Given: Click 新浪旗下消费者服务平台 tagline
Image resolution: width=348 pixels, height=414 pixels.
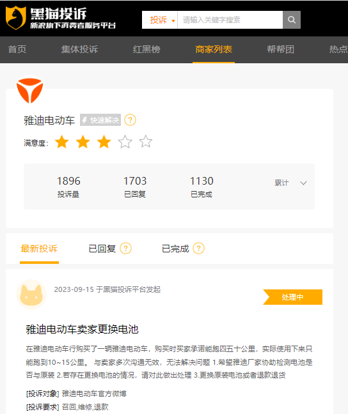Looking at the screenshot, I should point(73,26).
